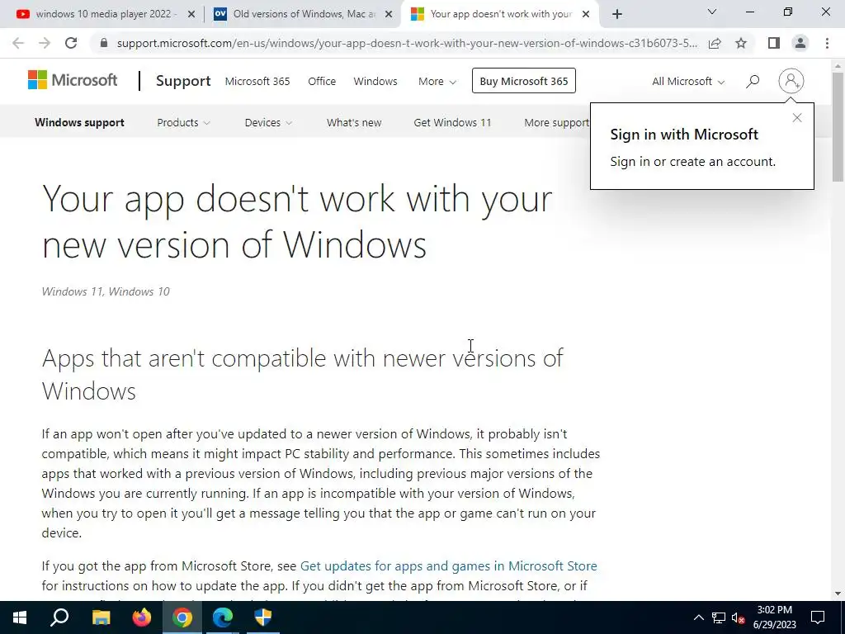Open File Explorer from the taskbar
Screen dimensions: 845x634
pos(101,617)
